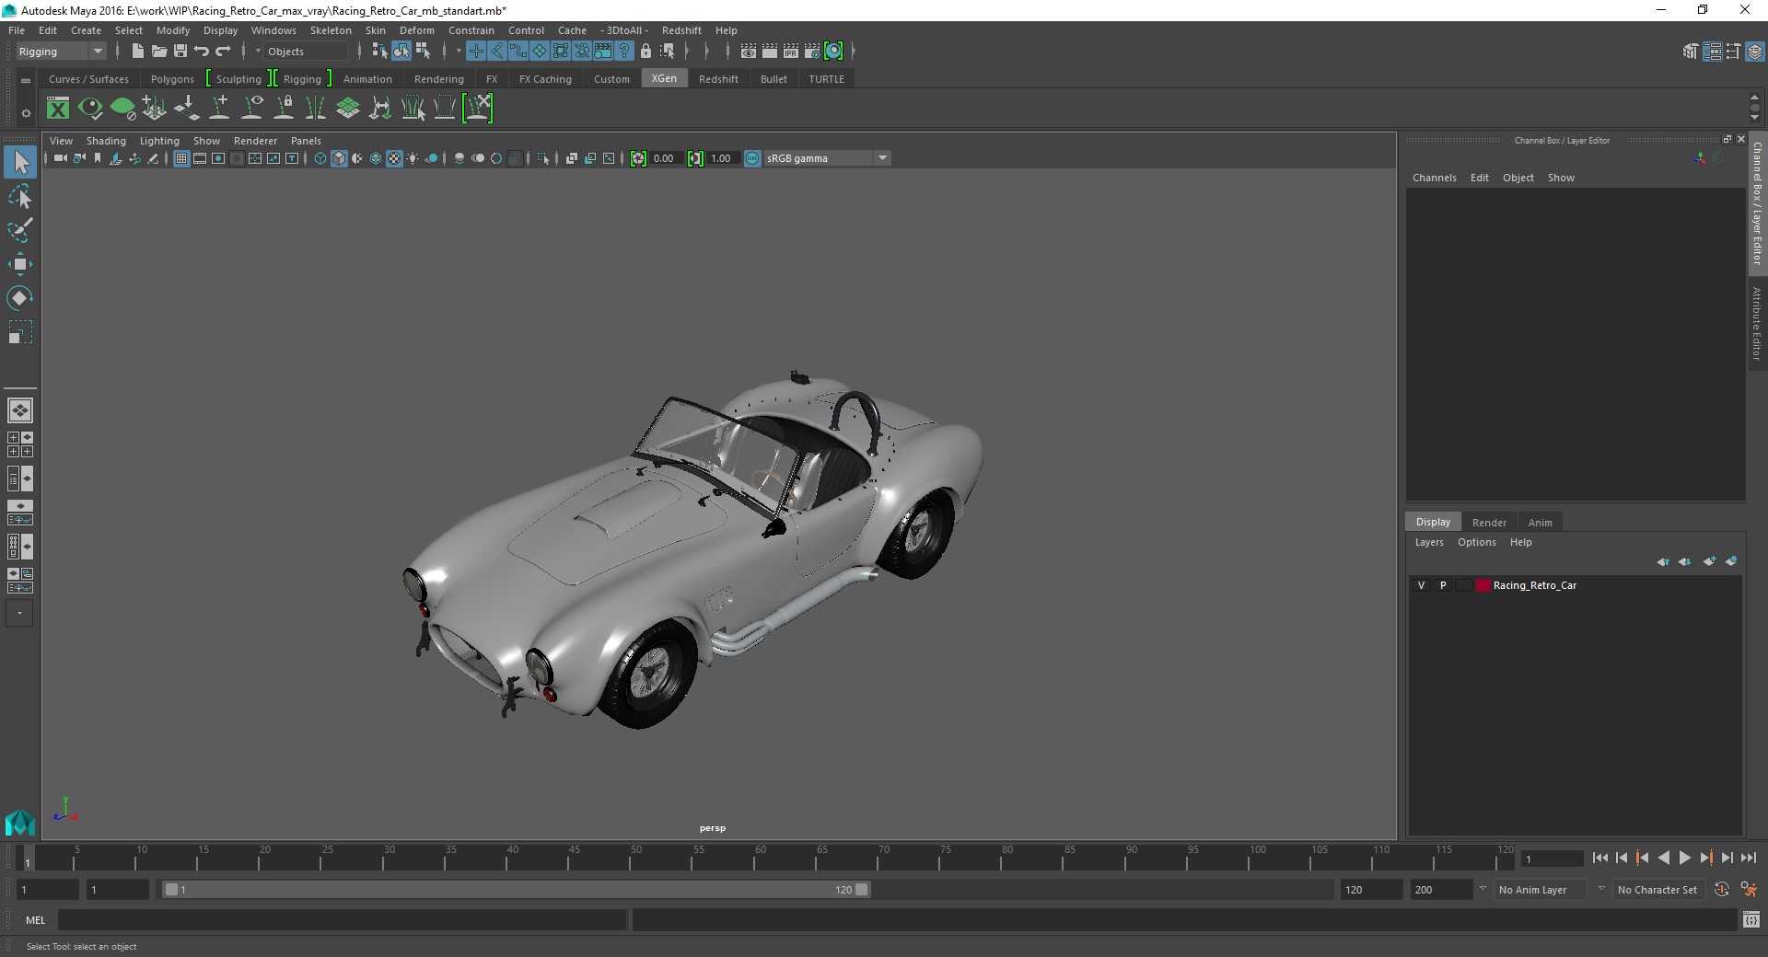Screen dimensions: 1768x957
Task: Toggle the lock selection padlock icon
Action: click(646, 52)
